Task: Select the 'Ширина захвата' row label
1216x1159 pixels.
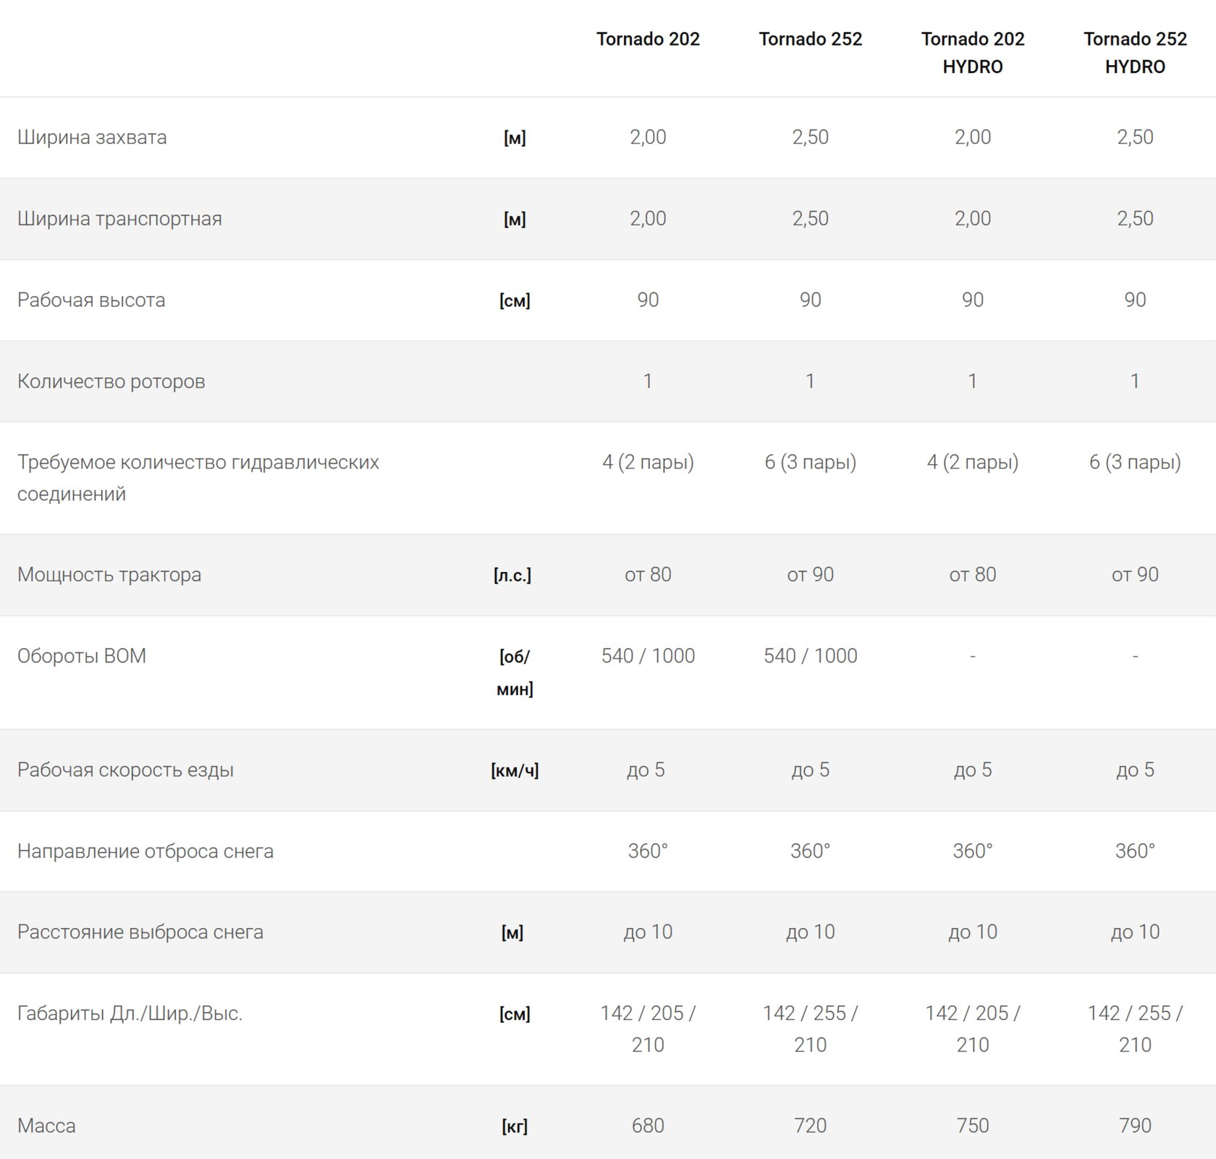Action: [x=92, y=138]
